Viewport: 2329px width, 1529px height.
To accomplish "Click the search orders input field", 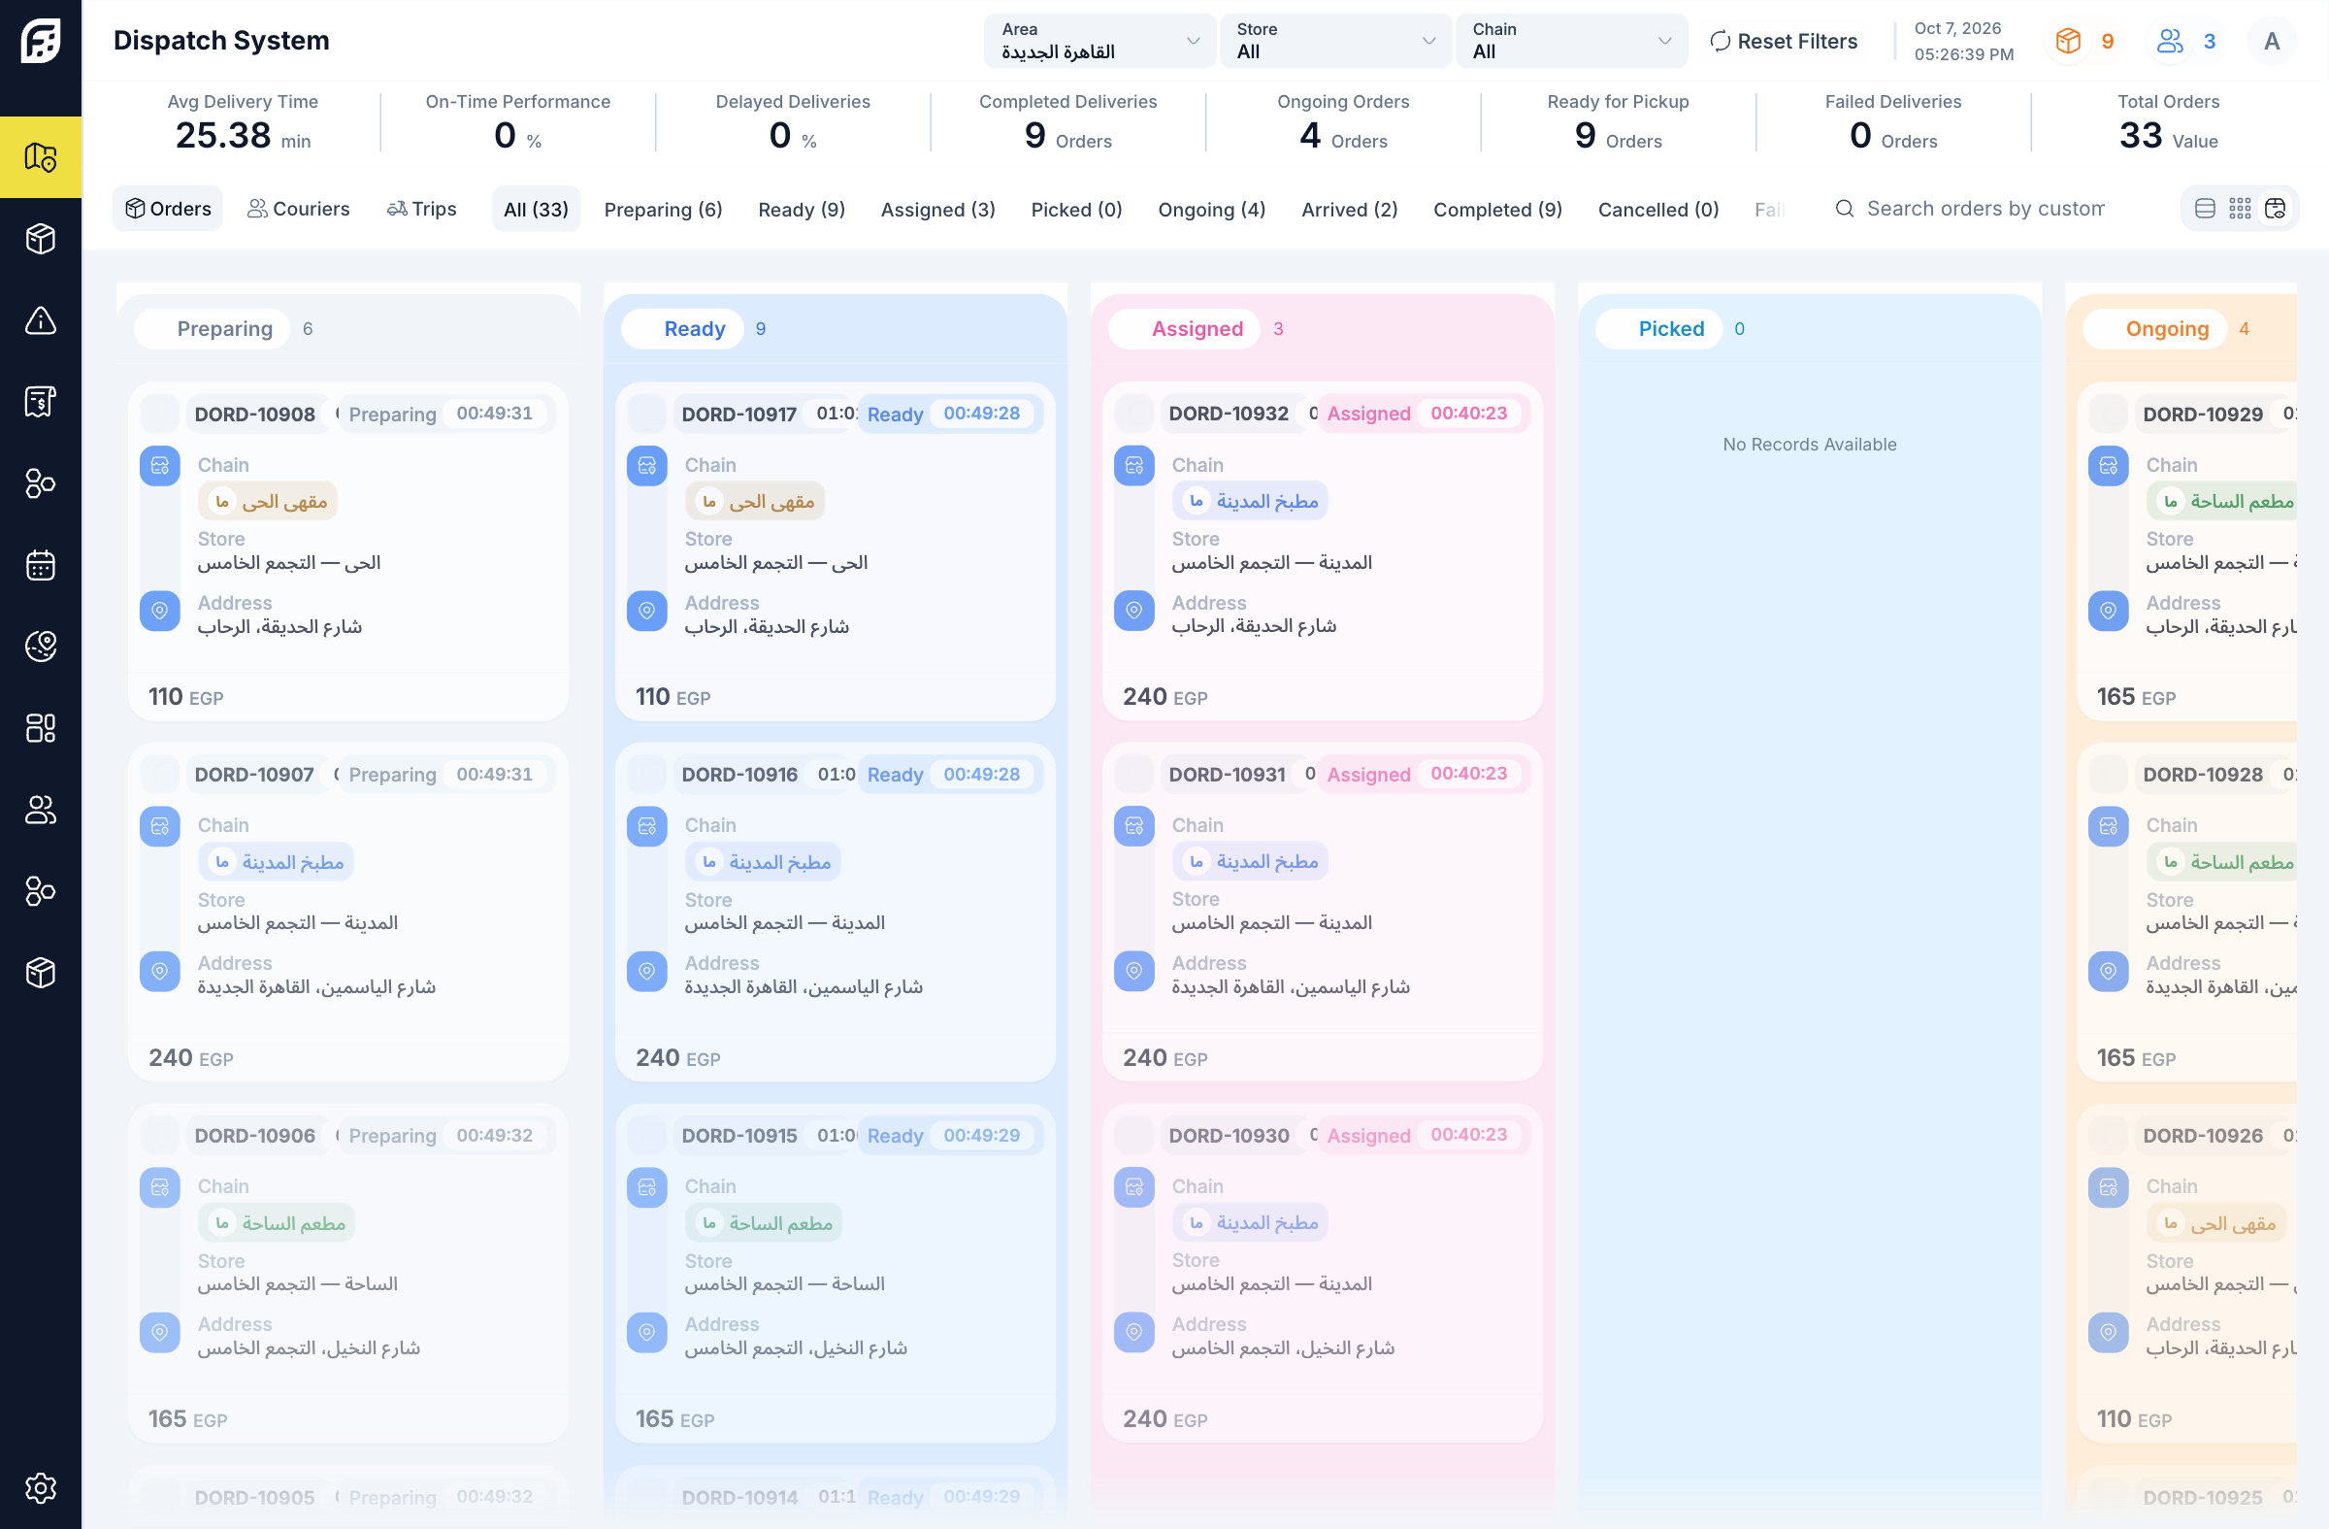I will [x=1986, y=209].
